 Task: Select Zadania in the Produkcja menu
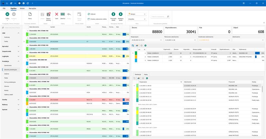[7, 73]
